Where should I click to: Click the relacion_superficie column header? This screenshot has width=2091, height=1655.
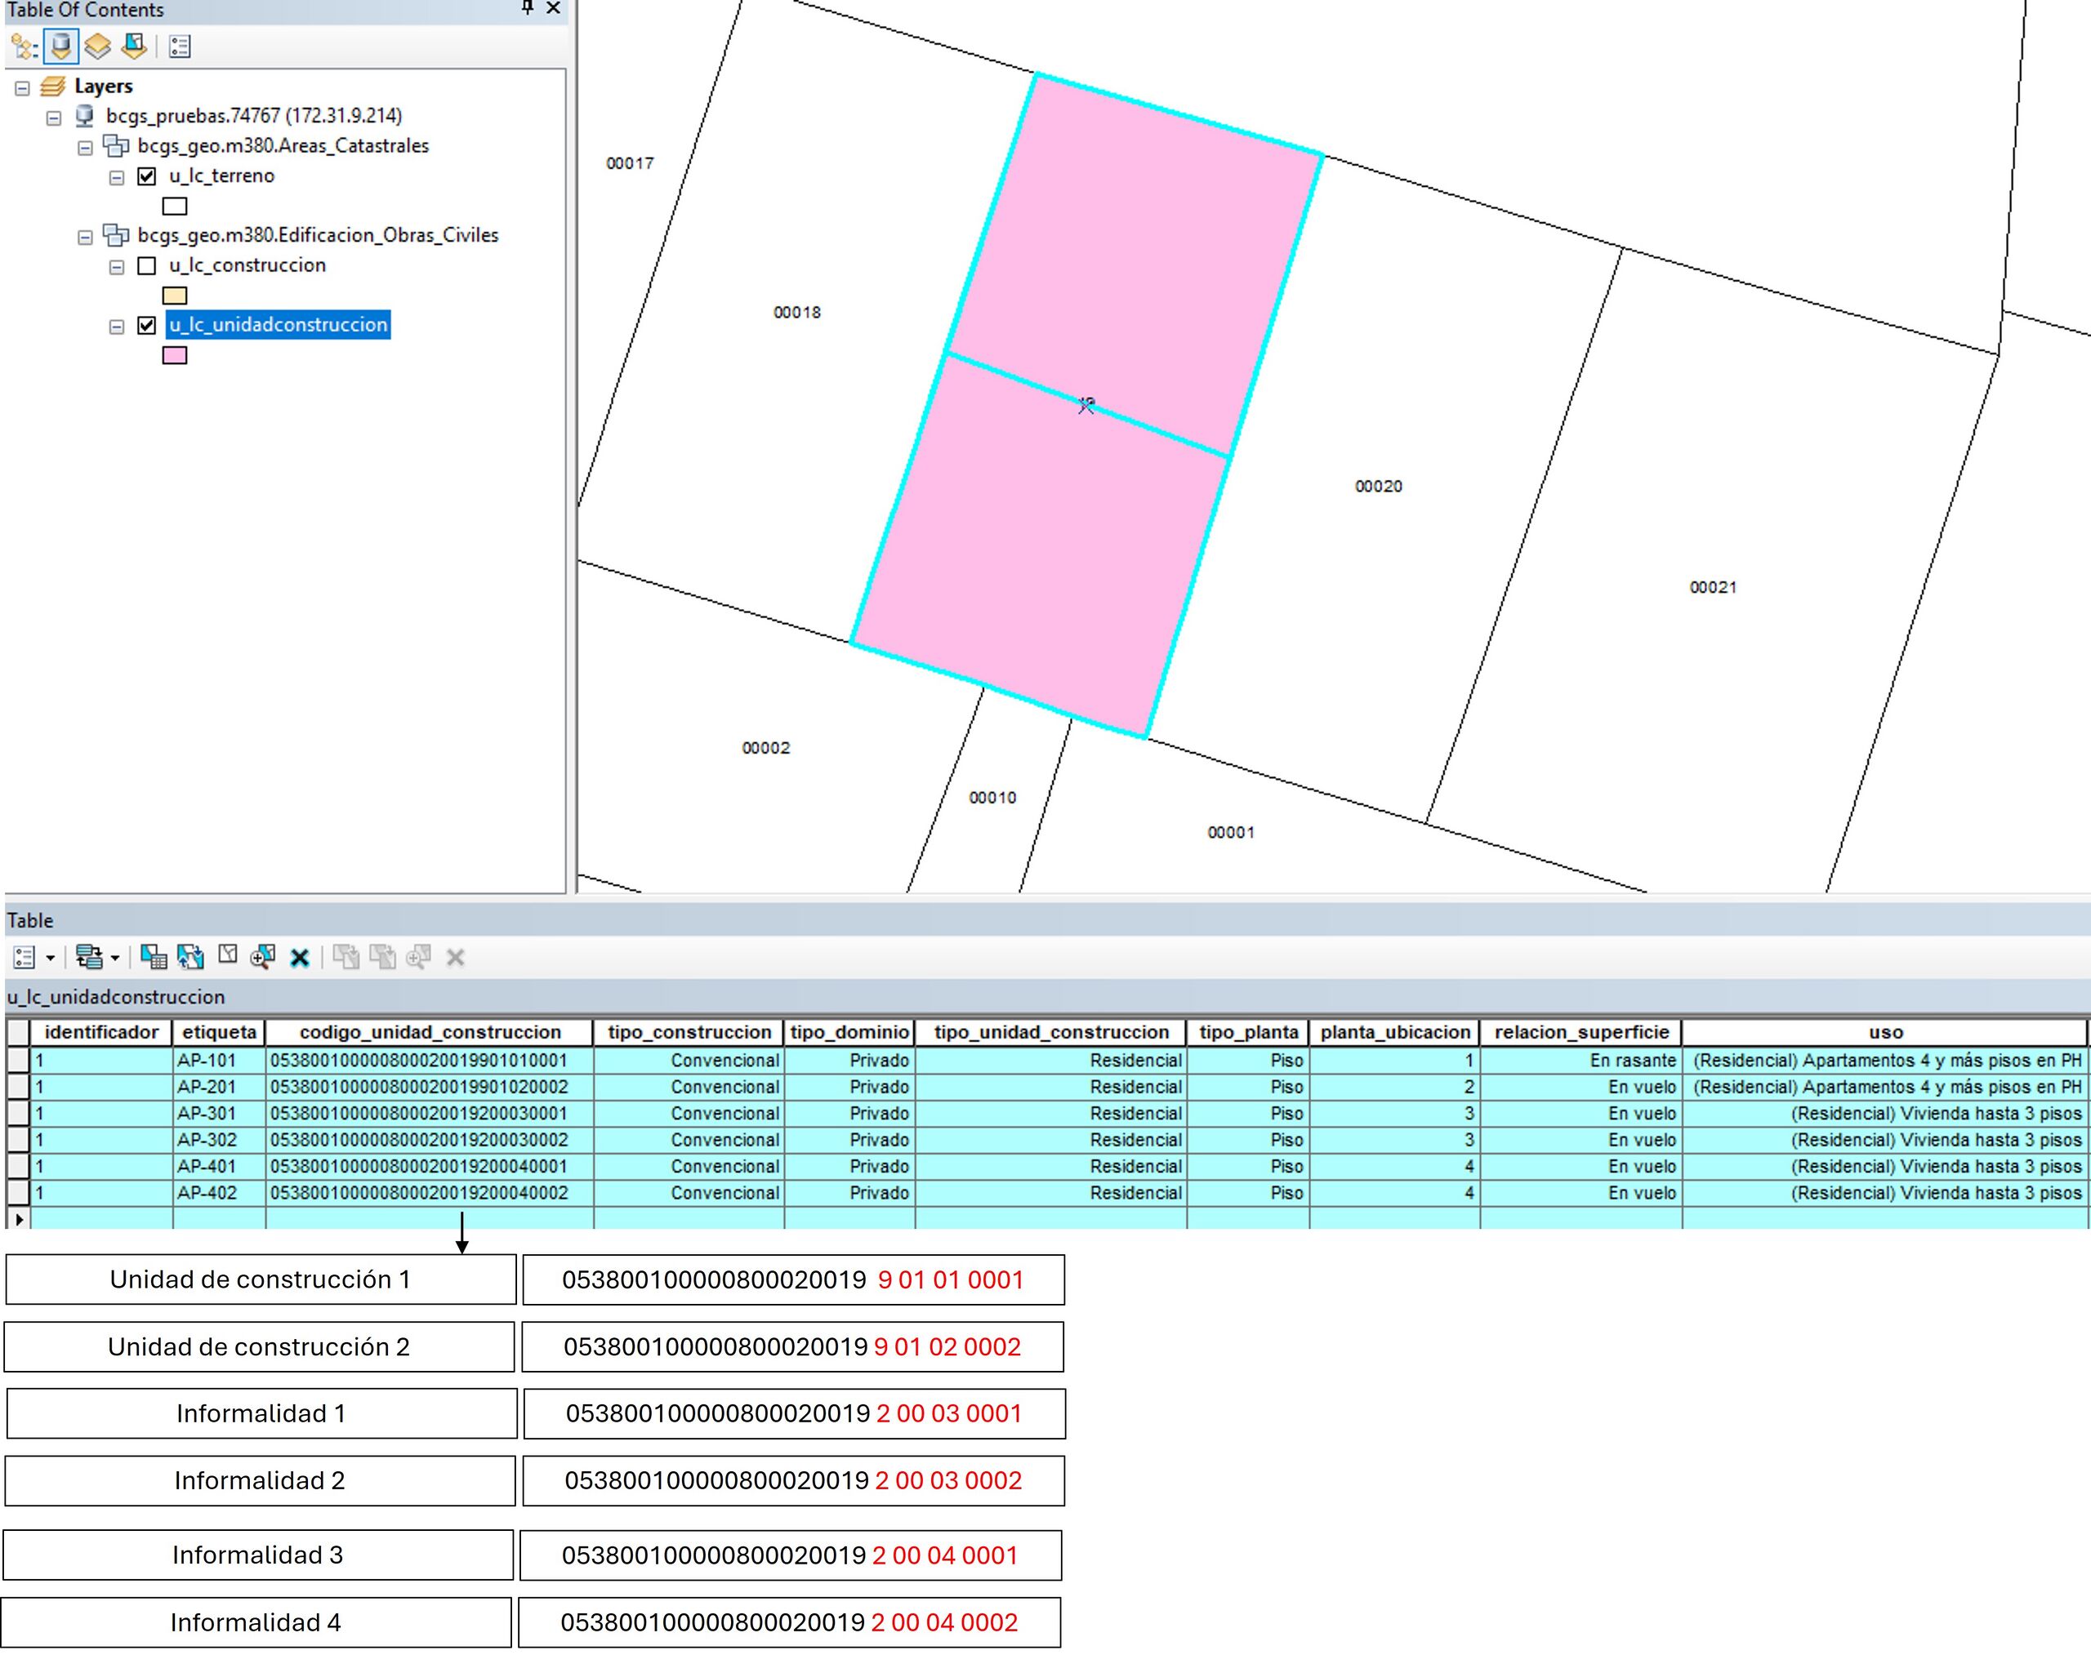tap(1581, 1032)
